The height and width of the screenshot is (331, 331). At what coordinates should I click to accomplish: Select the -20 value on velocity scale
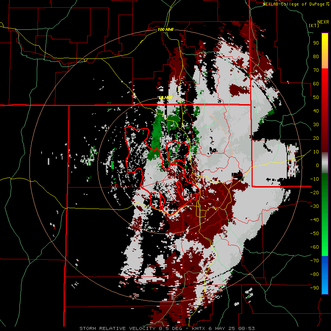click(x=314, y=192)
